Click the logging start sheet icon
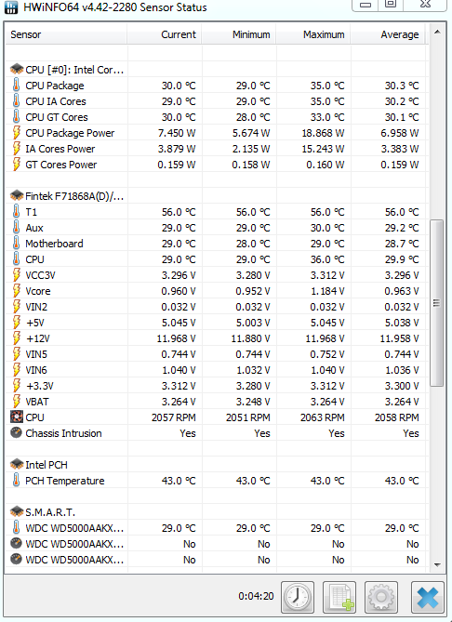Screen dimensions: 452x622 [x=339, y=597]
